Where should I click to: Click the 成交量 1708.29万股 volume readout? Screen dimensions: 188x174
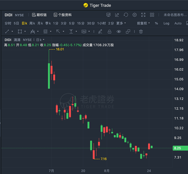click(98, 45)
